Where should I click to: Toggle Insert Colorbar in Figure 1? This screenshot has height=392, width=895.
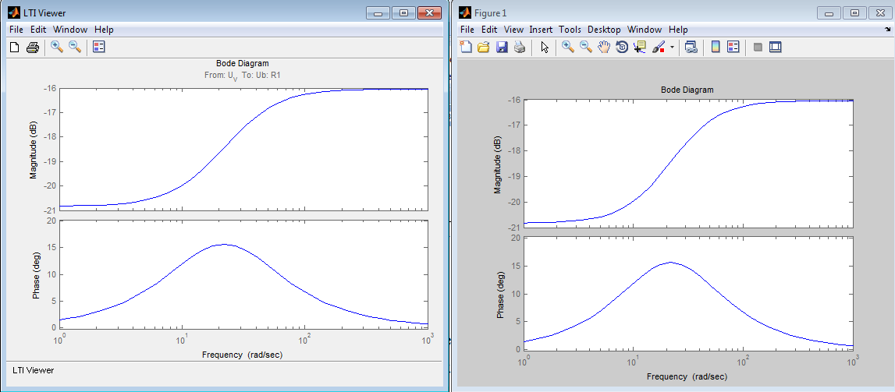tap(716, 48)
